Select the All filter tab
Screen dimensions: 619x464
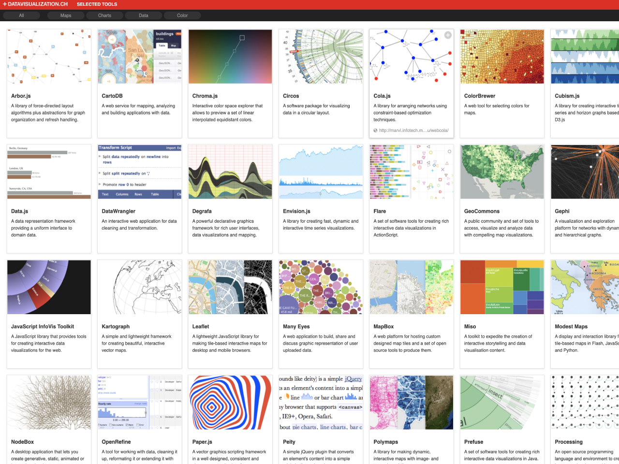[21, 15]
